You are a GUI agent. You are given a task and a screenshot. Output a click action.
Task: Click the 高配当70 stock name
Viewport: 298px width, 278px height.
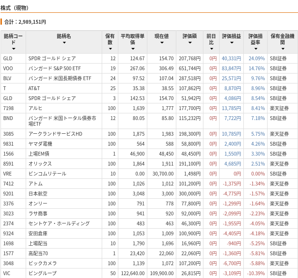[38, 253]
